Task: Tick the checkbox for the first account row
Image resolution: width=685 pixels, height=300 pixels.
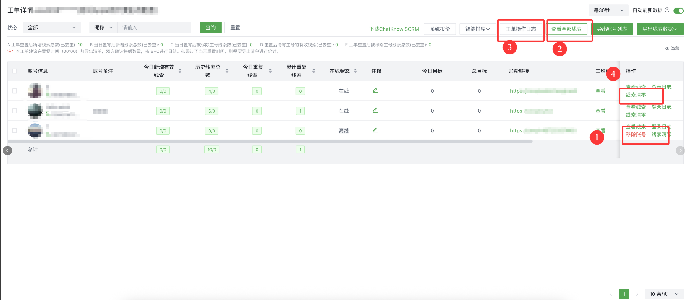Action: 15,91
